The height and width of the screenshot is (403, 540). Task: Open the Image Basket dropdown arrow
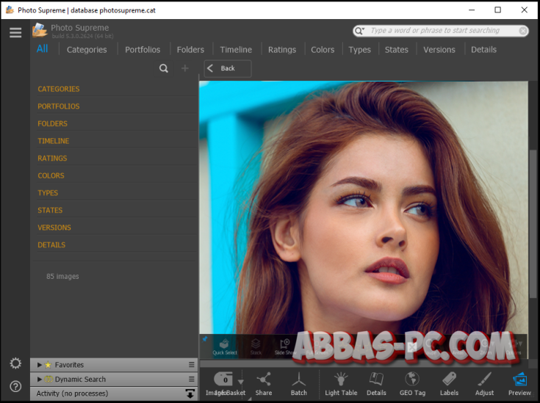tap(240, 382)
